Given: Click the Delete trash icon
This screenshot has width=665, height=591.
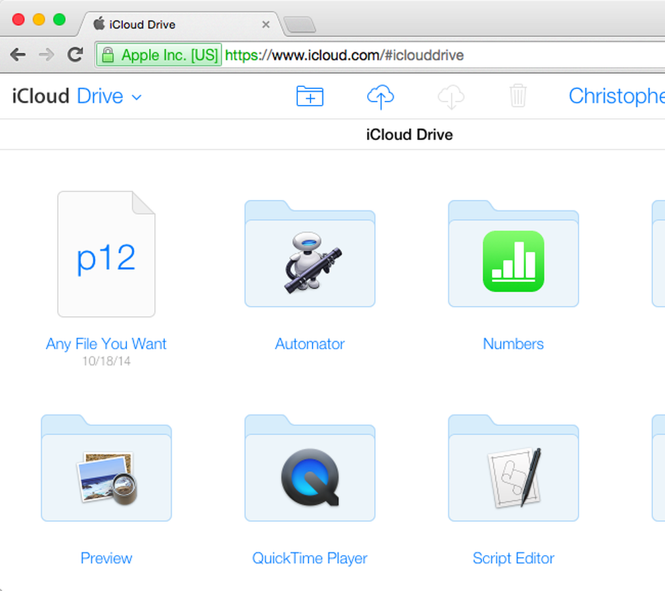Looking at the screenshot, I should tap(518, 96).
